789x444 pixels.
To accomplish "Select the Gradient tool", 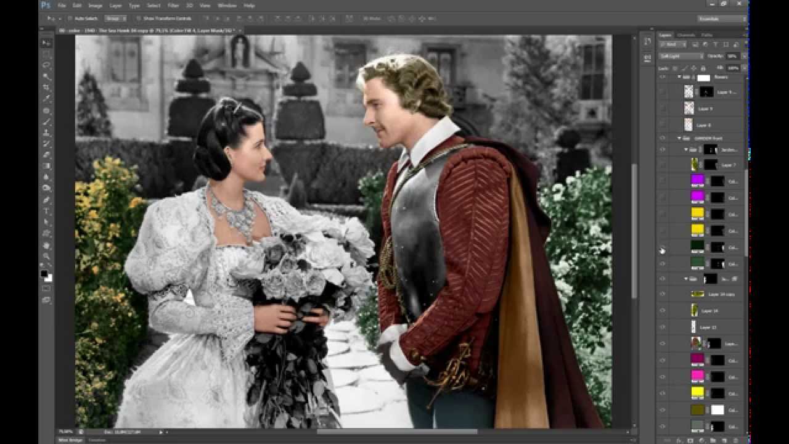I will tap(46, 166).
